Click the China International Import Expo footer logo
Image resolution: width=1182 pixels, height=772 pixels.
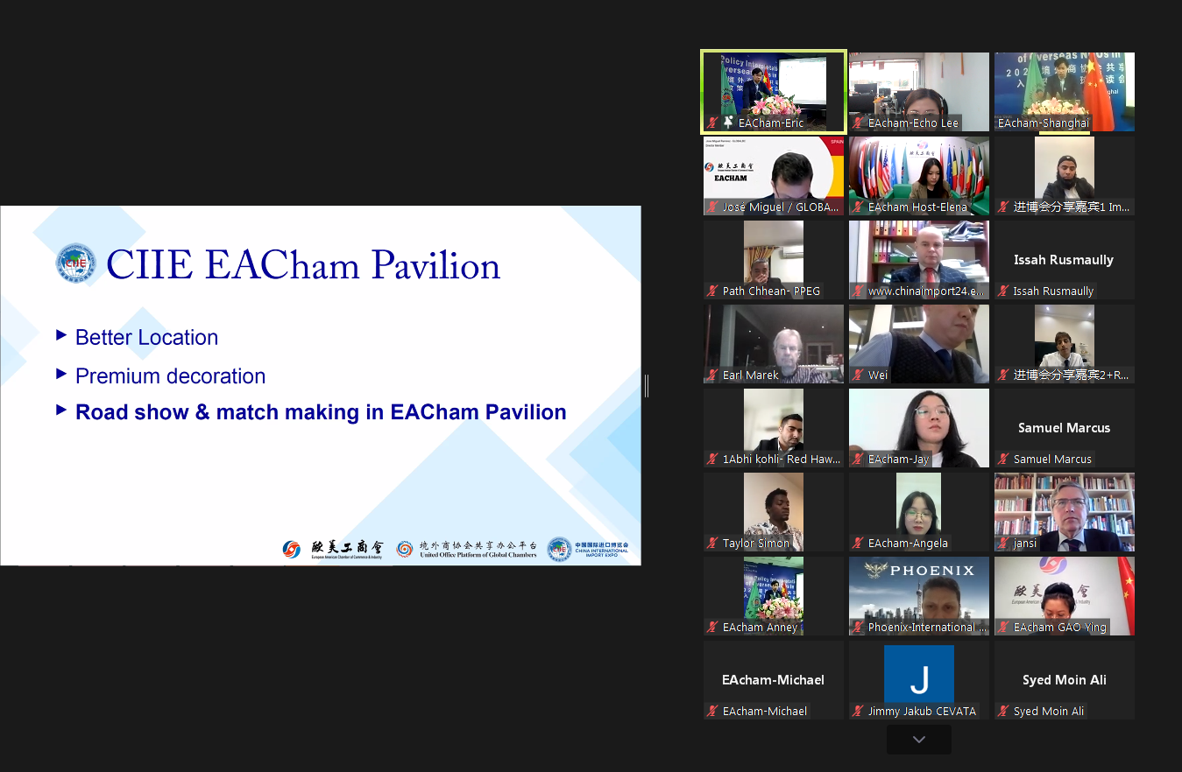[x=588, y=549]
